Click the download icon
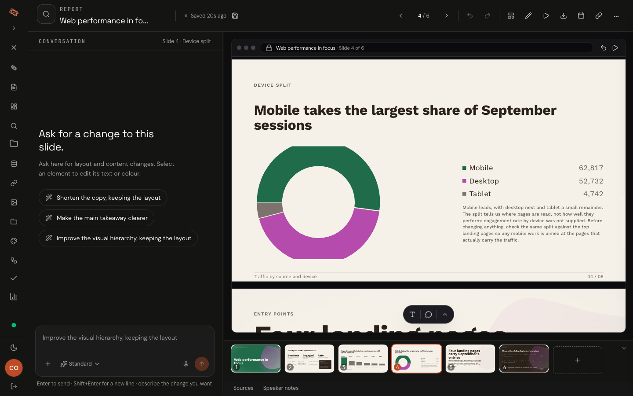 (564, 16)
